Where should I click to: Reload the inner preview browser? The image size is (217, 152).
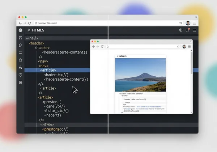[102, 47]
